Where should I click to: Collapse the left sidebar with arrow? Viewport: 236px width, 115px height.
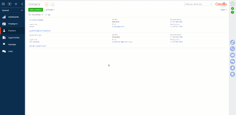pos(22,4)
